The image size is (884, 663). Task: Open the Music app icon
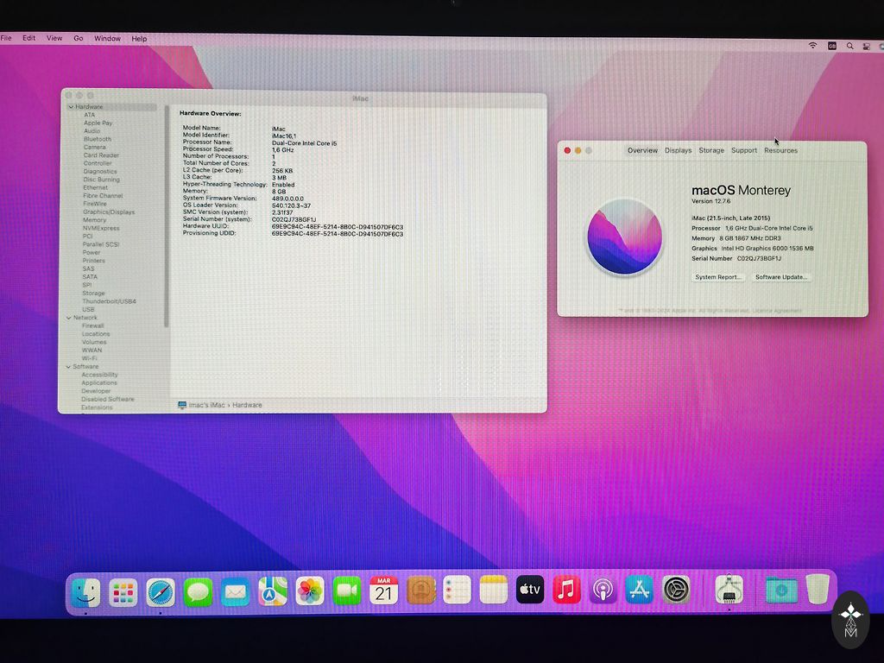click(566, 590)
